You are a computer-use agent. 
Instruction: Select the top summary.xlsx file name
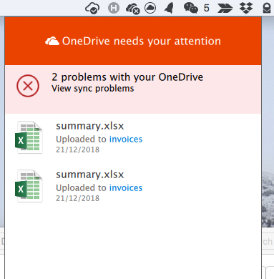tap(90, 126)
